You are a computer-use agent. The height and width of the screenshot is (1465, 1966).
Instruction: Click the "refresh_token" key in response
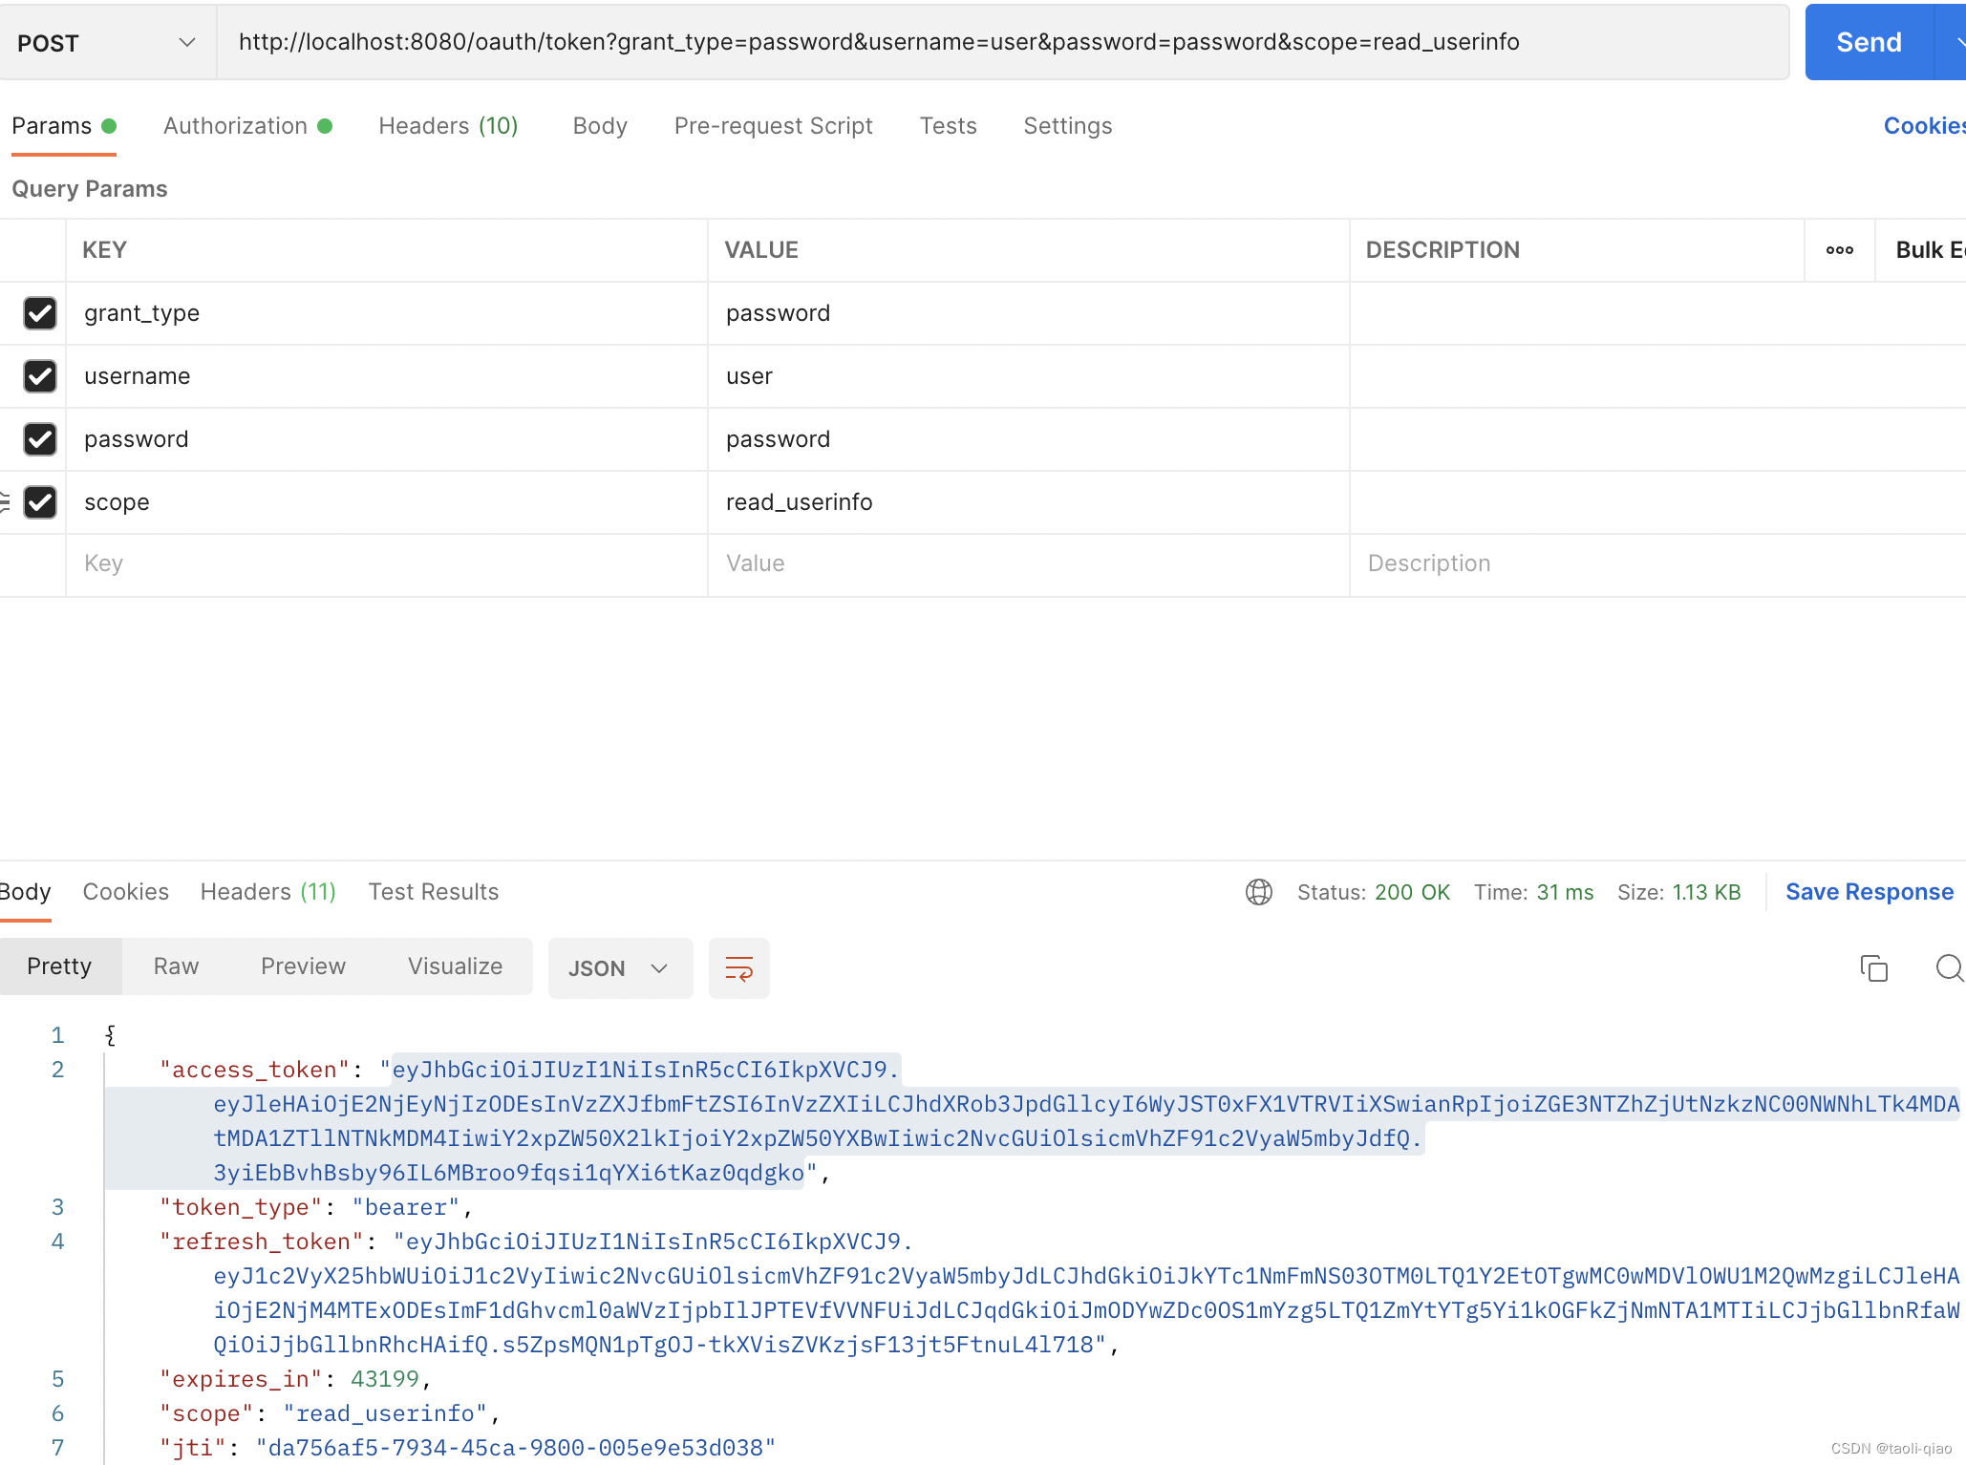(x=262, y=1242)
